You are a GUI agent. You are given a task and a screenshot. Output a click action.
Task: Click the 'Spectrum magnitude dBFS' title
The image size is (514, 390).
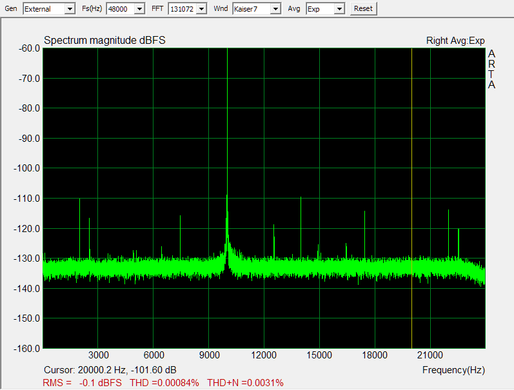click(104, 41)
